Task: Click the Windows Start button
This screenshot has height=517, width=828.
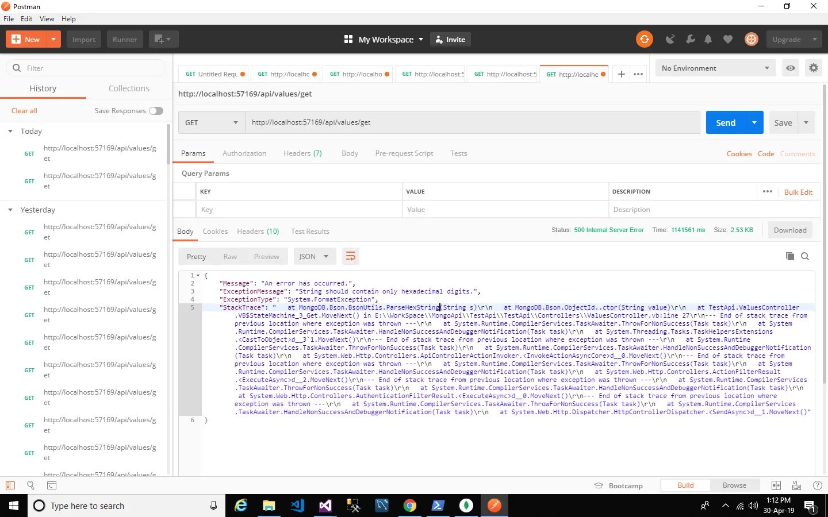Action: (14, 506)
